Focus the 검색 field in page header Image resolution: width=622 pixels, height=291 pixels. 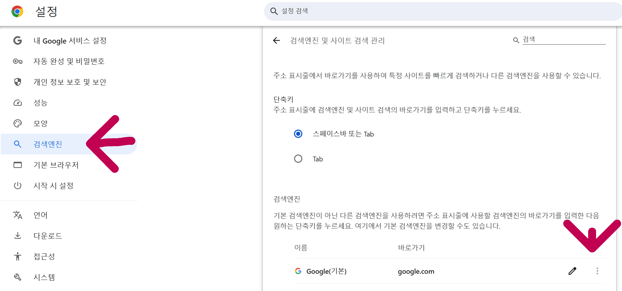[x=564, y=39]
